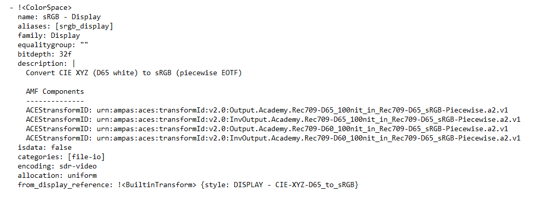Click the first Output Rec709-D65 transform ID
The image size is (555, 197).
(267, 110)
